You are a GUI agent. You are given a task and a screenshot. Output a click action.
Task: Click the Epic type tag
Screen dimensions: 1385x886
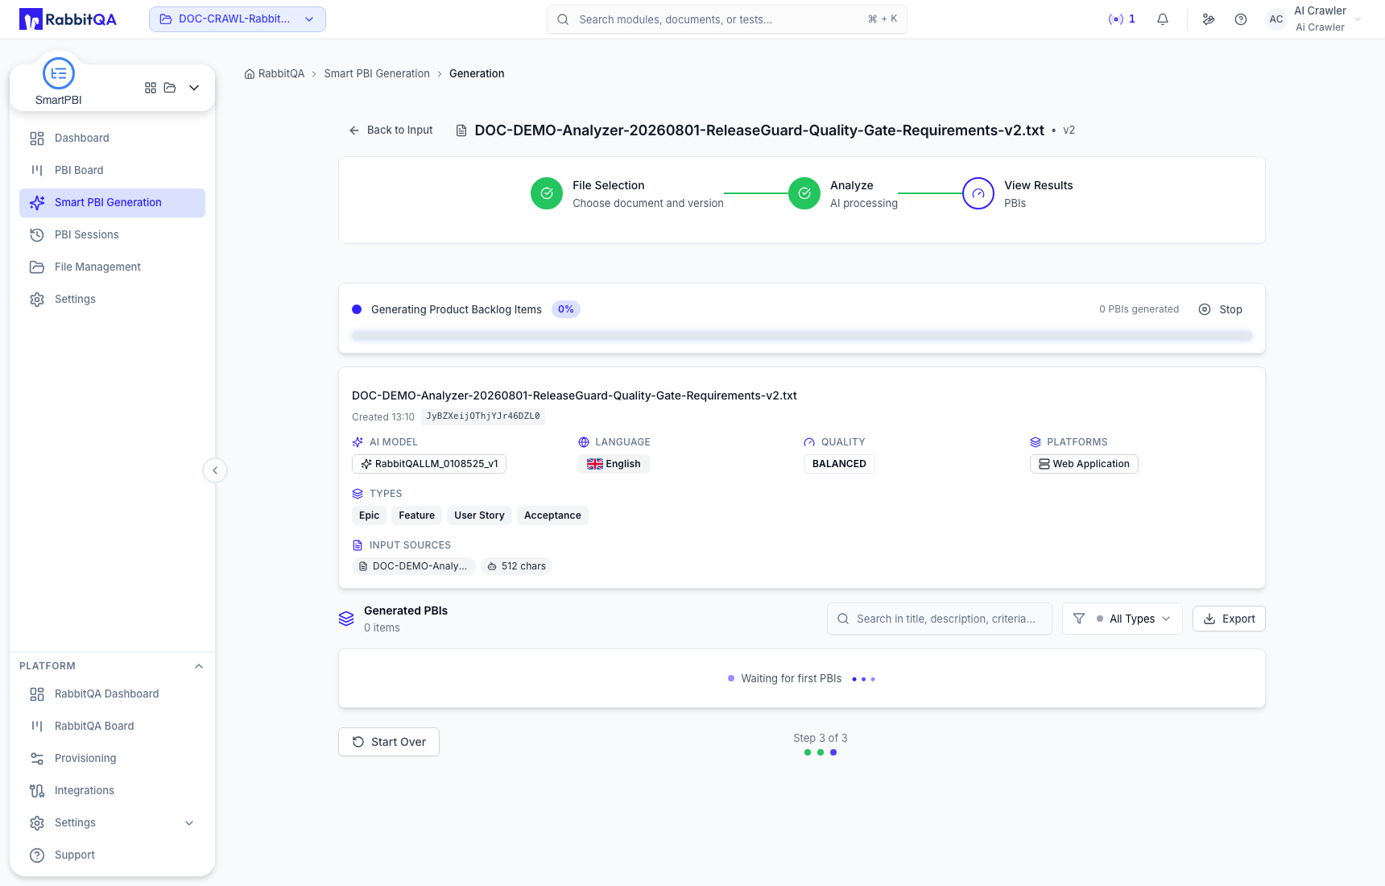coord(369,515)
